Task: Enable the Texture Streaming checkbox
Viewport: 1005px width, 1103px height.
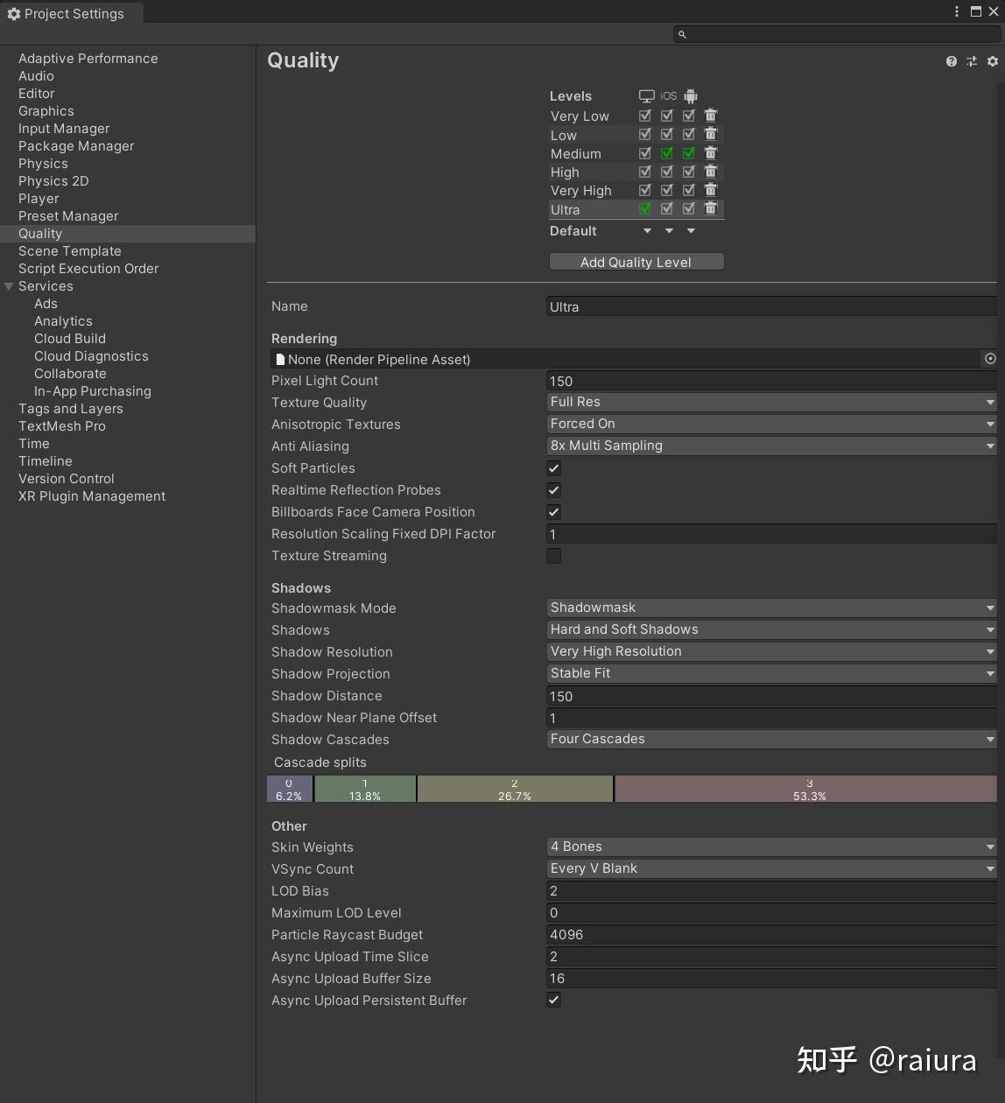Action: 553,556
